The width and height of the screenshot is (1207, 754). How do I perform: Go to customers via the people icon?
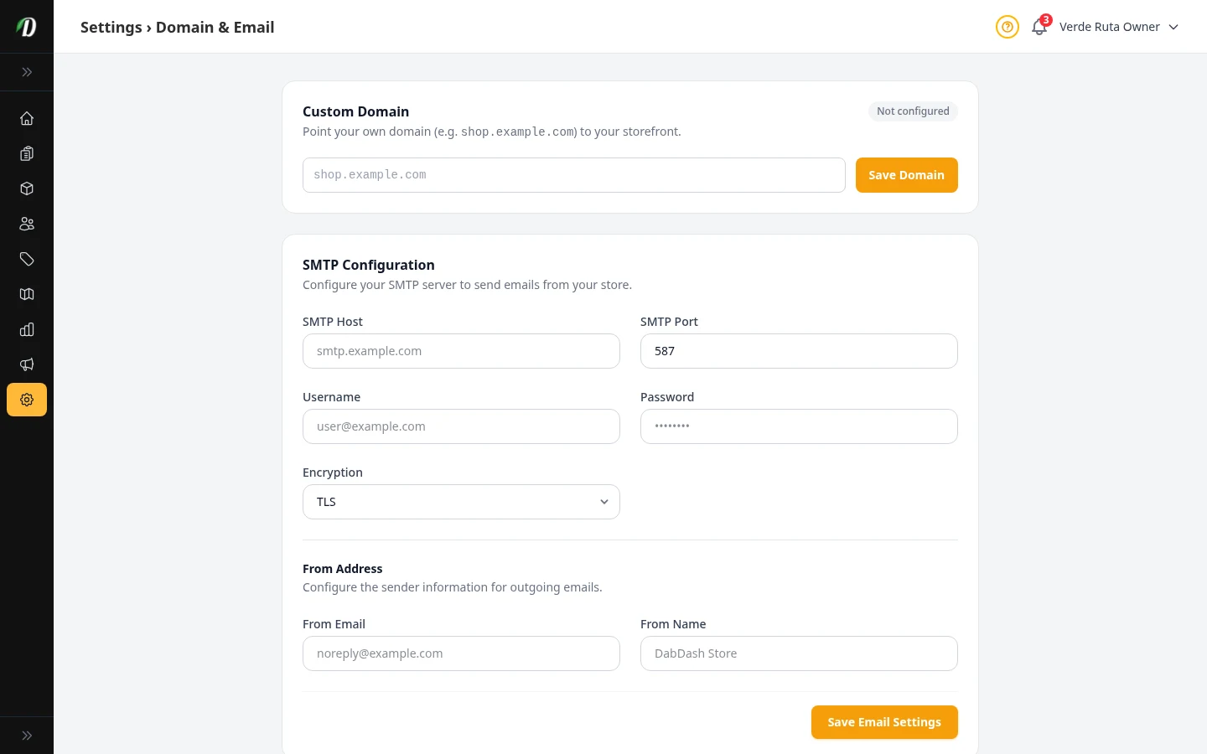tap(27, 224)
